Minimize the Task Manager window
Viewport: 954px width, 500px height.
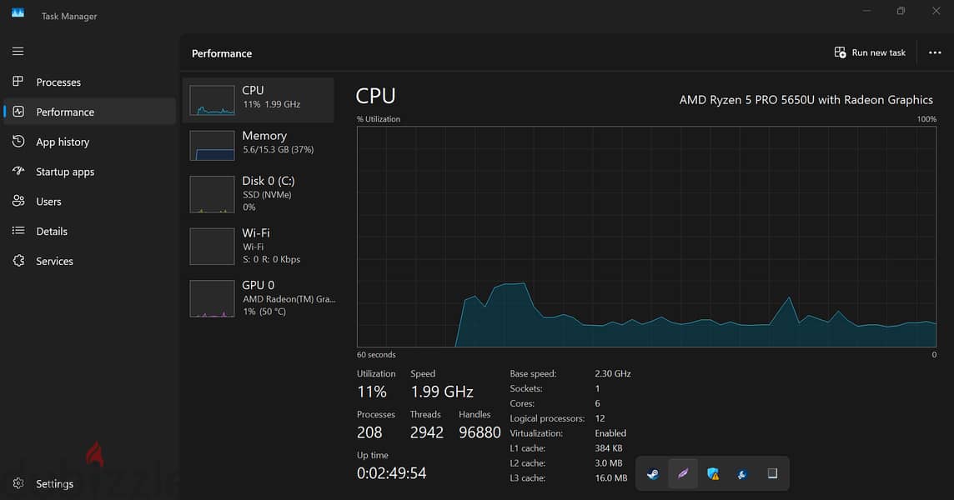866,11
